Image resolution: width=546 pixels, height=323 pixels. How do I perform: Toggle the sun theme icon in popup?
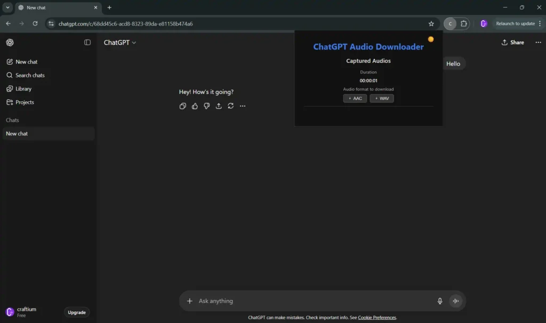(x=431, y=39)
